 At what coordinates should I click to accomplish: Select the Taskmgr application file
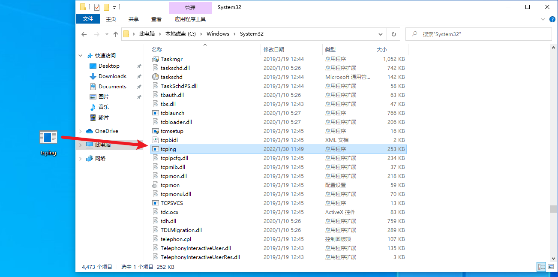(171, 59)
